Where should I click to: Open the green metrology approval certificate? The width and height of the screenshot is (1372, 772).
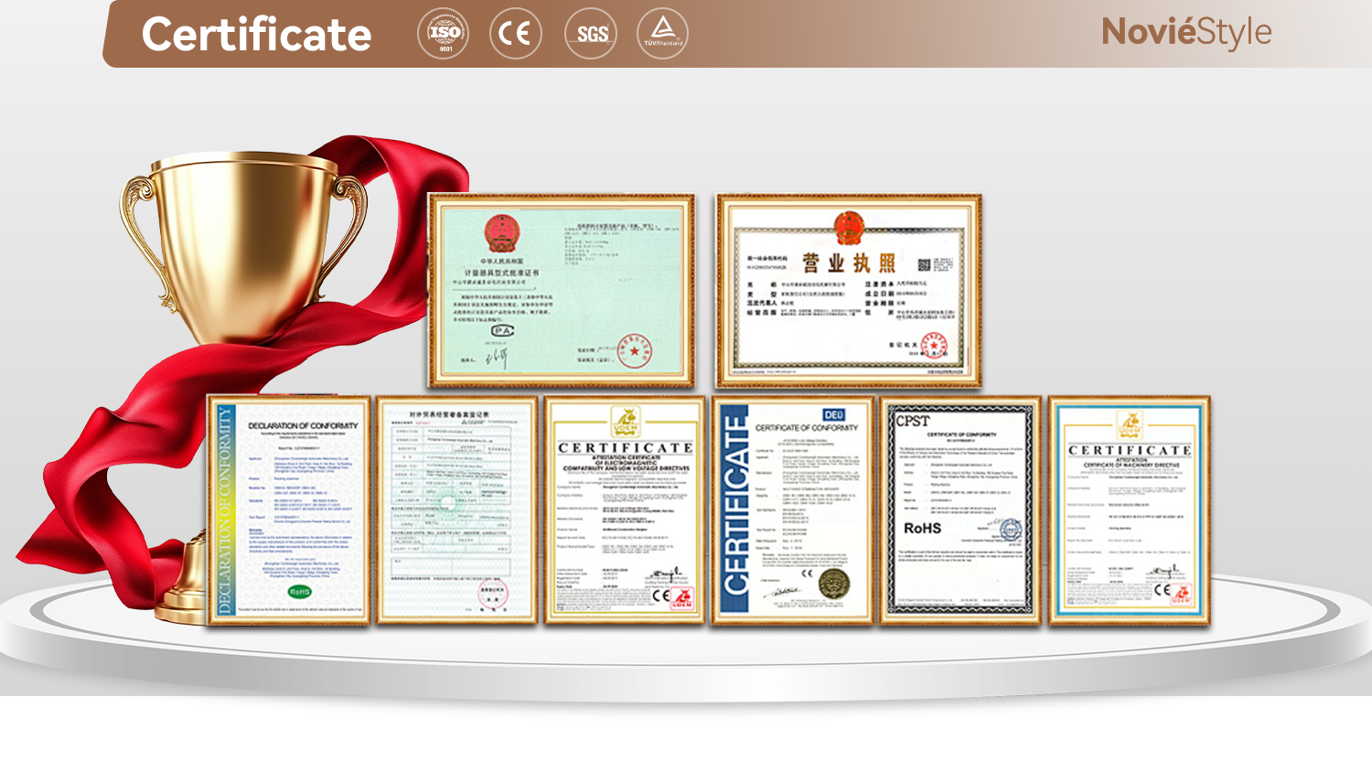click(x=562, y=291)
